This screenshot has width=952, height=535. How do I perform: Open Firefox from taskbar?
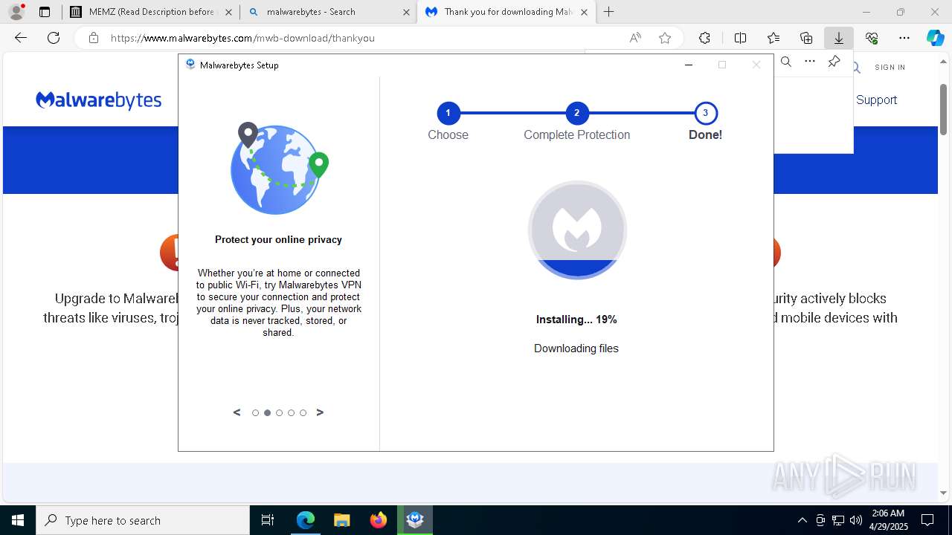(x=378, y=520)
